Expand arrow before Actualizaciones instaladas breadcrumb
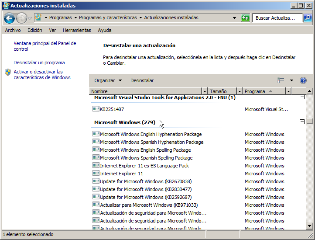 pos(140,18)
